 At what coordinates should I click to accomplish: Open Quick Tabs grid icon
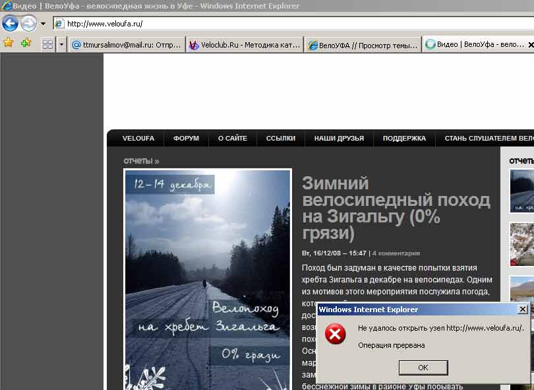pos(47,44)
